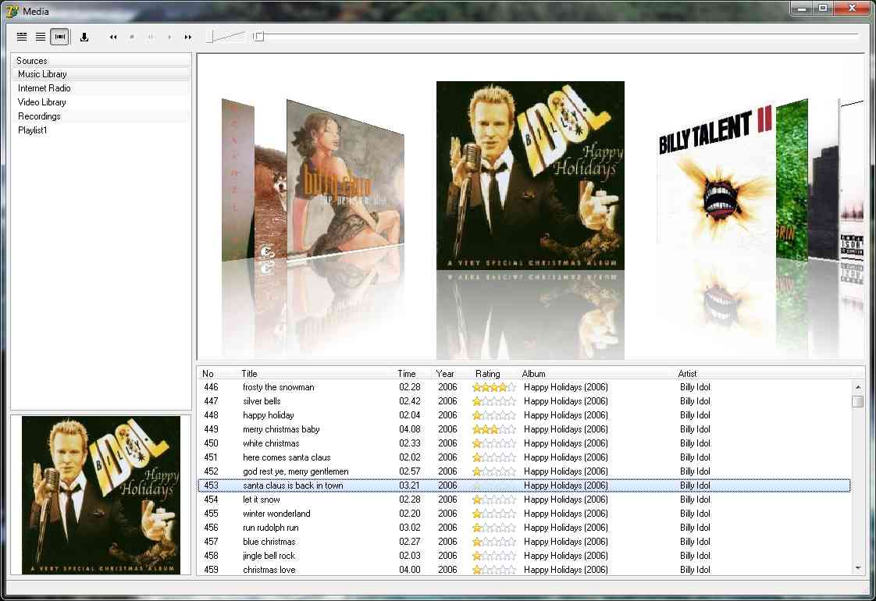
Task: Select track title 'let it snow'
Action: click(x=261, y=500)
